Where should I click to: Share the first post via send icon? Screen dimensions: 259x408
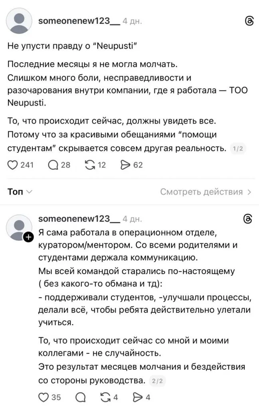pos(126,165)
